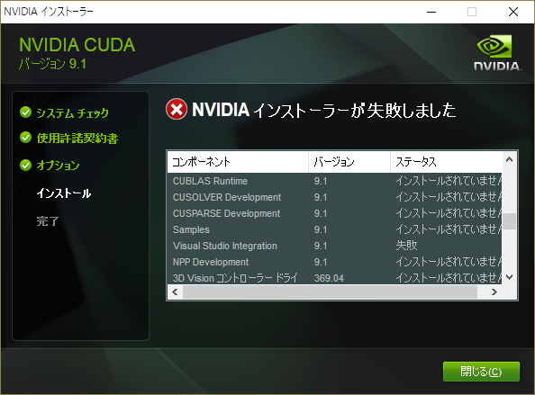Select the 完了 step

(48, 221)
